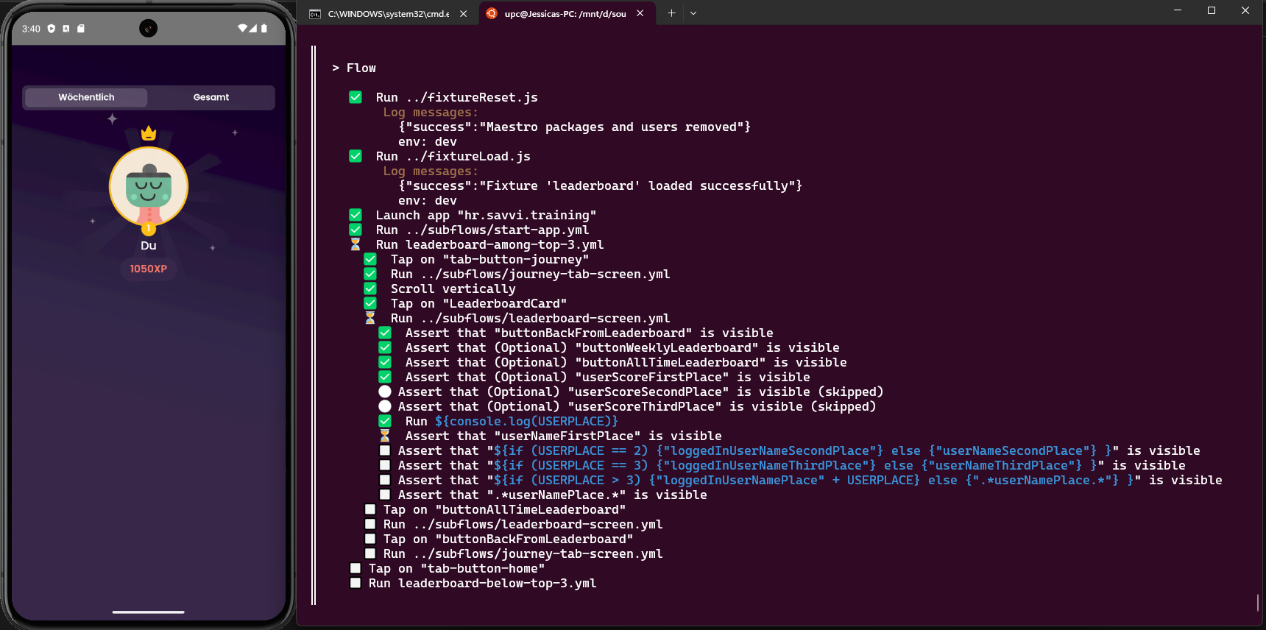
Task: Click the rank 1 medal badge
Action: click(x=148, y=229)
